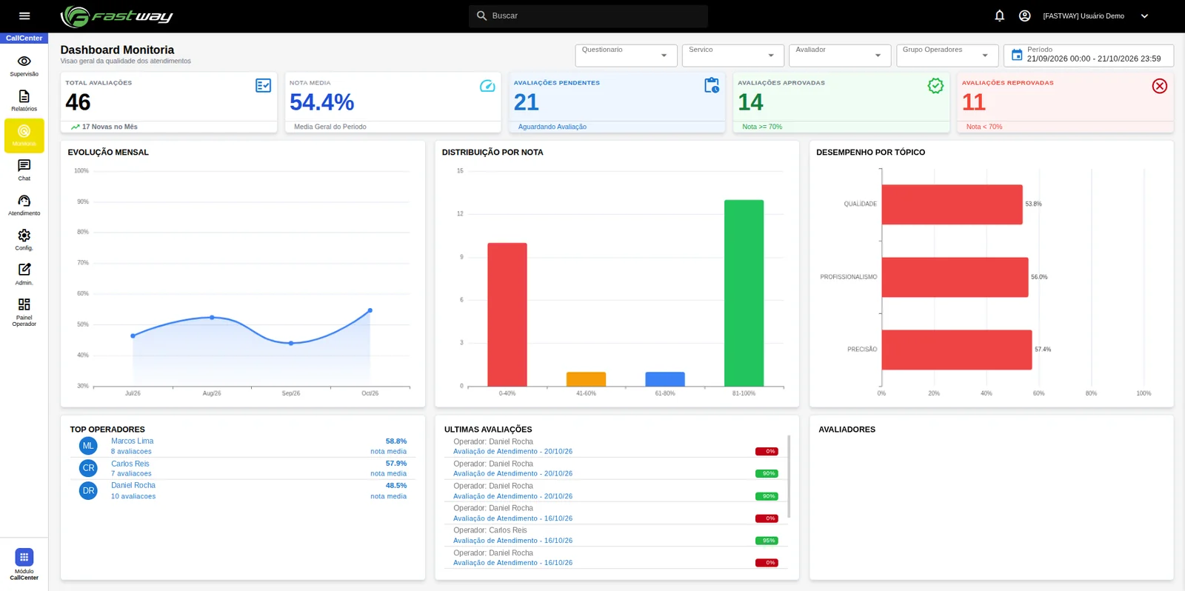Click the Avaliações Pendentes clipboard icon

[712, 86]
